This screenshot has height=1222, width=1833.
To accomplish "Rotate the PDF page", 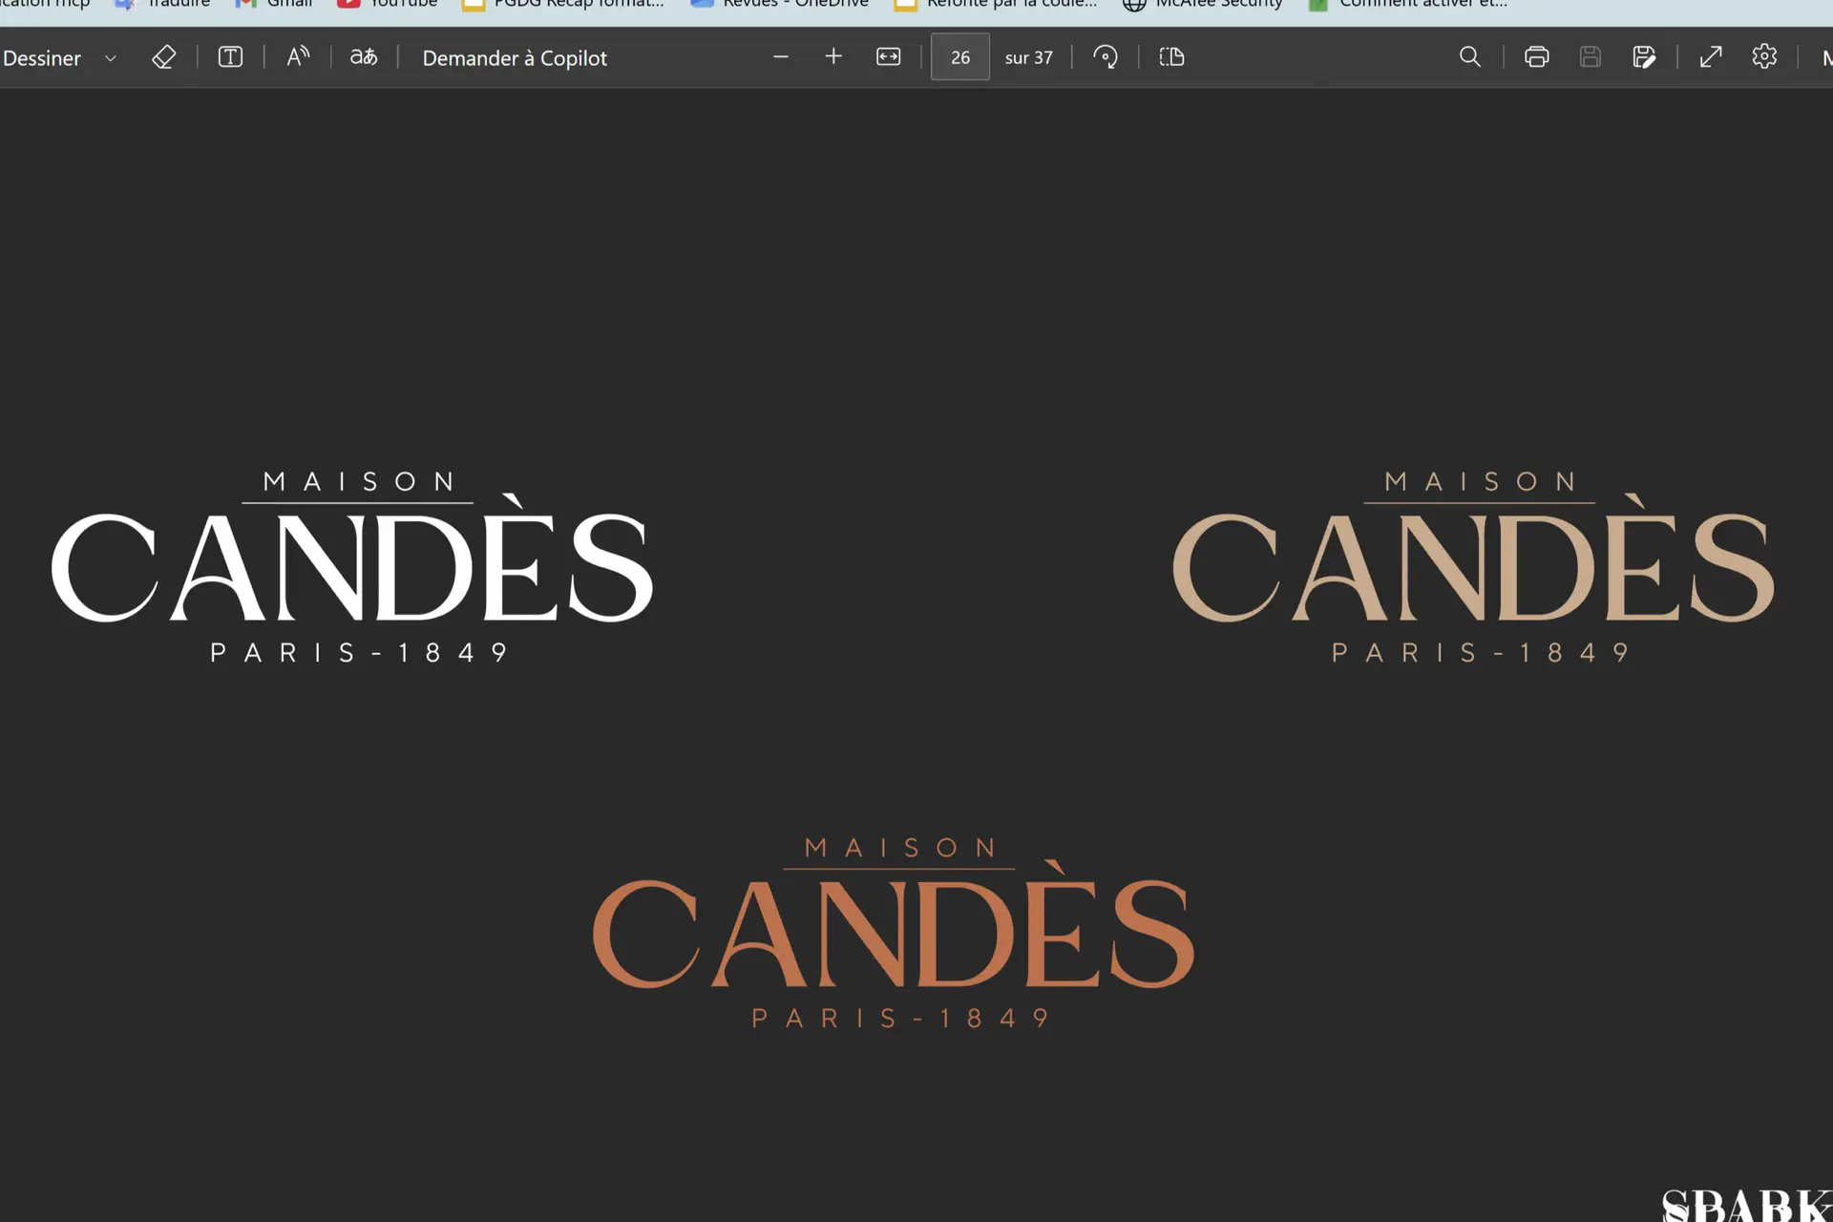I will point(1106,57).
